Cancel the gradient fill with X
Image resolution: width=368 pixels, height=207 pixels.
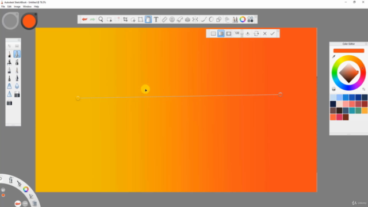(x=264, y=33)
